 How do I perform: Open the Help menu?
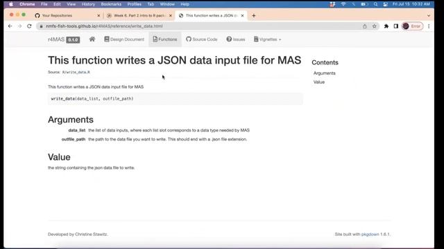click(185, 4)
